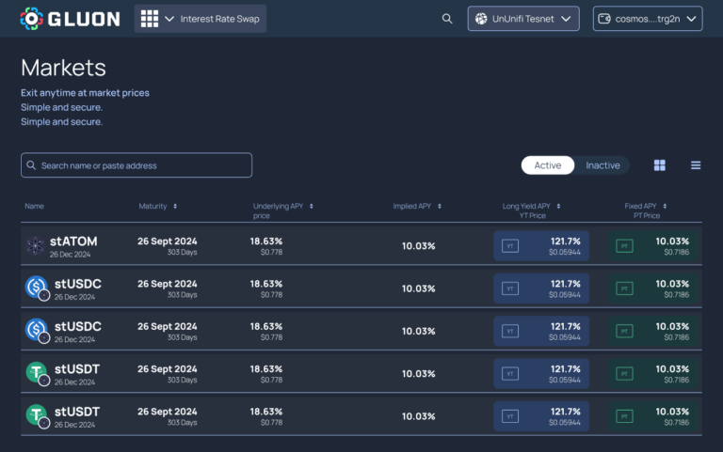Click the Markets page heading
This screenshot has width=723, height=452.
click(63, 68)
